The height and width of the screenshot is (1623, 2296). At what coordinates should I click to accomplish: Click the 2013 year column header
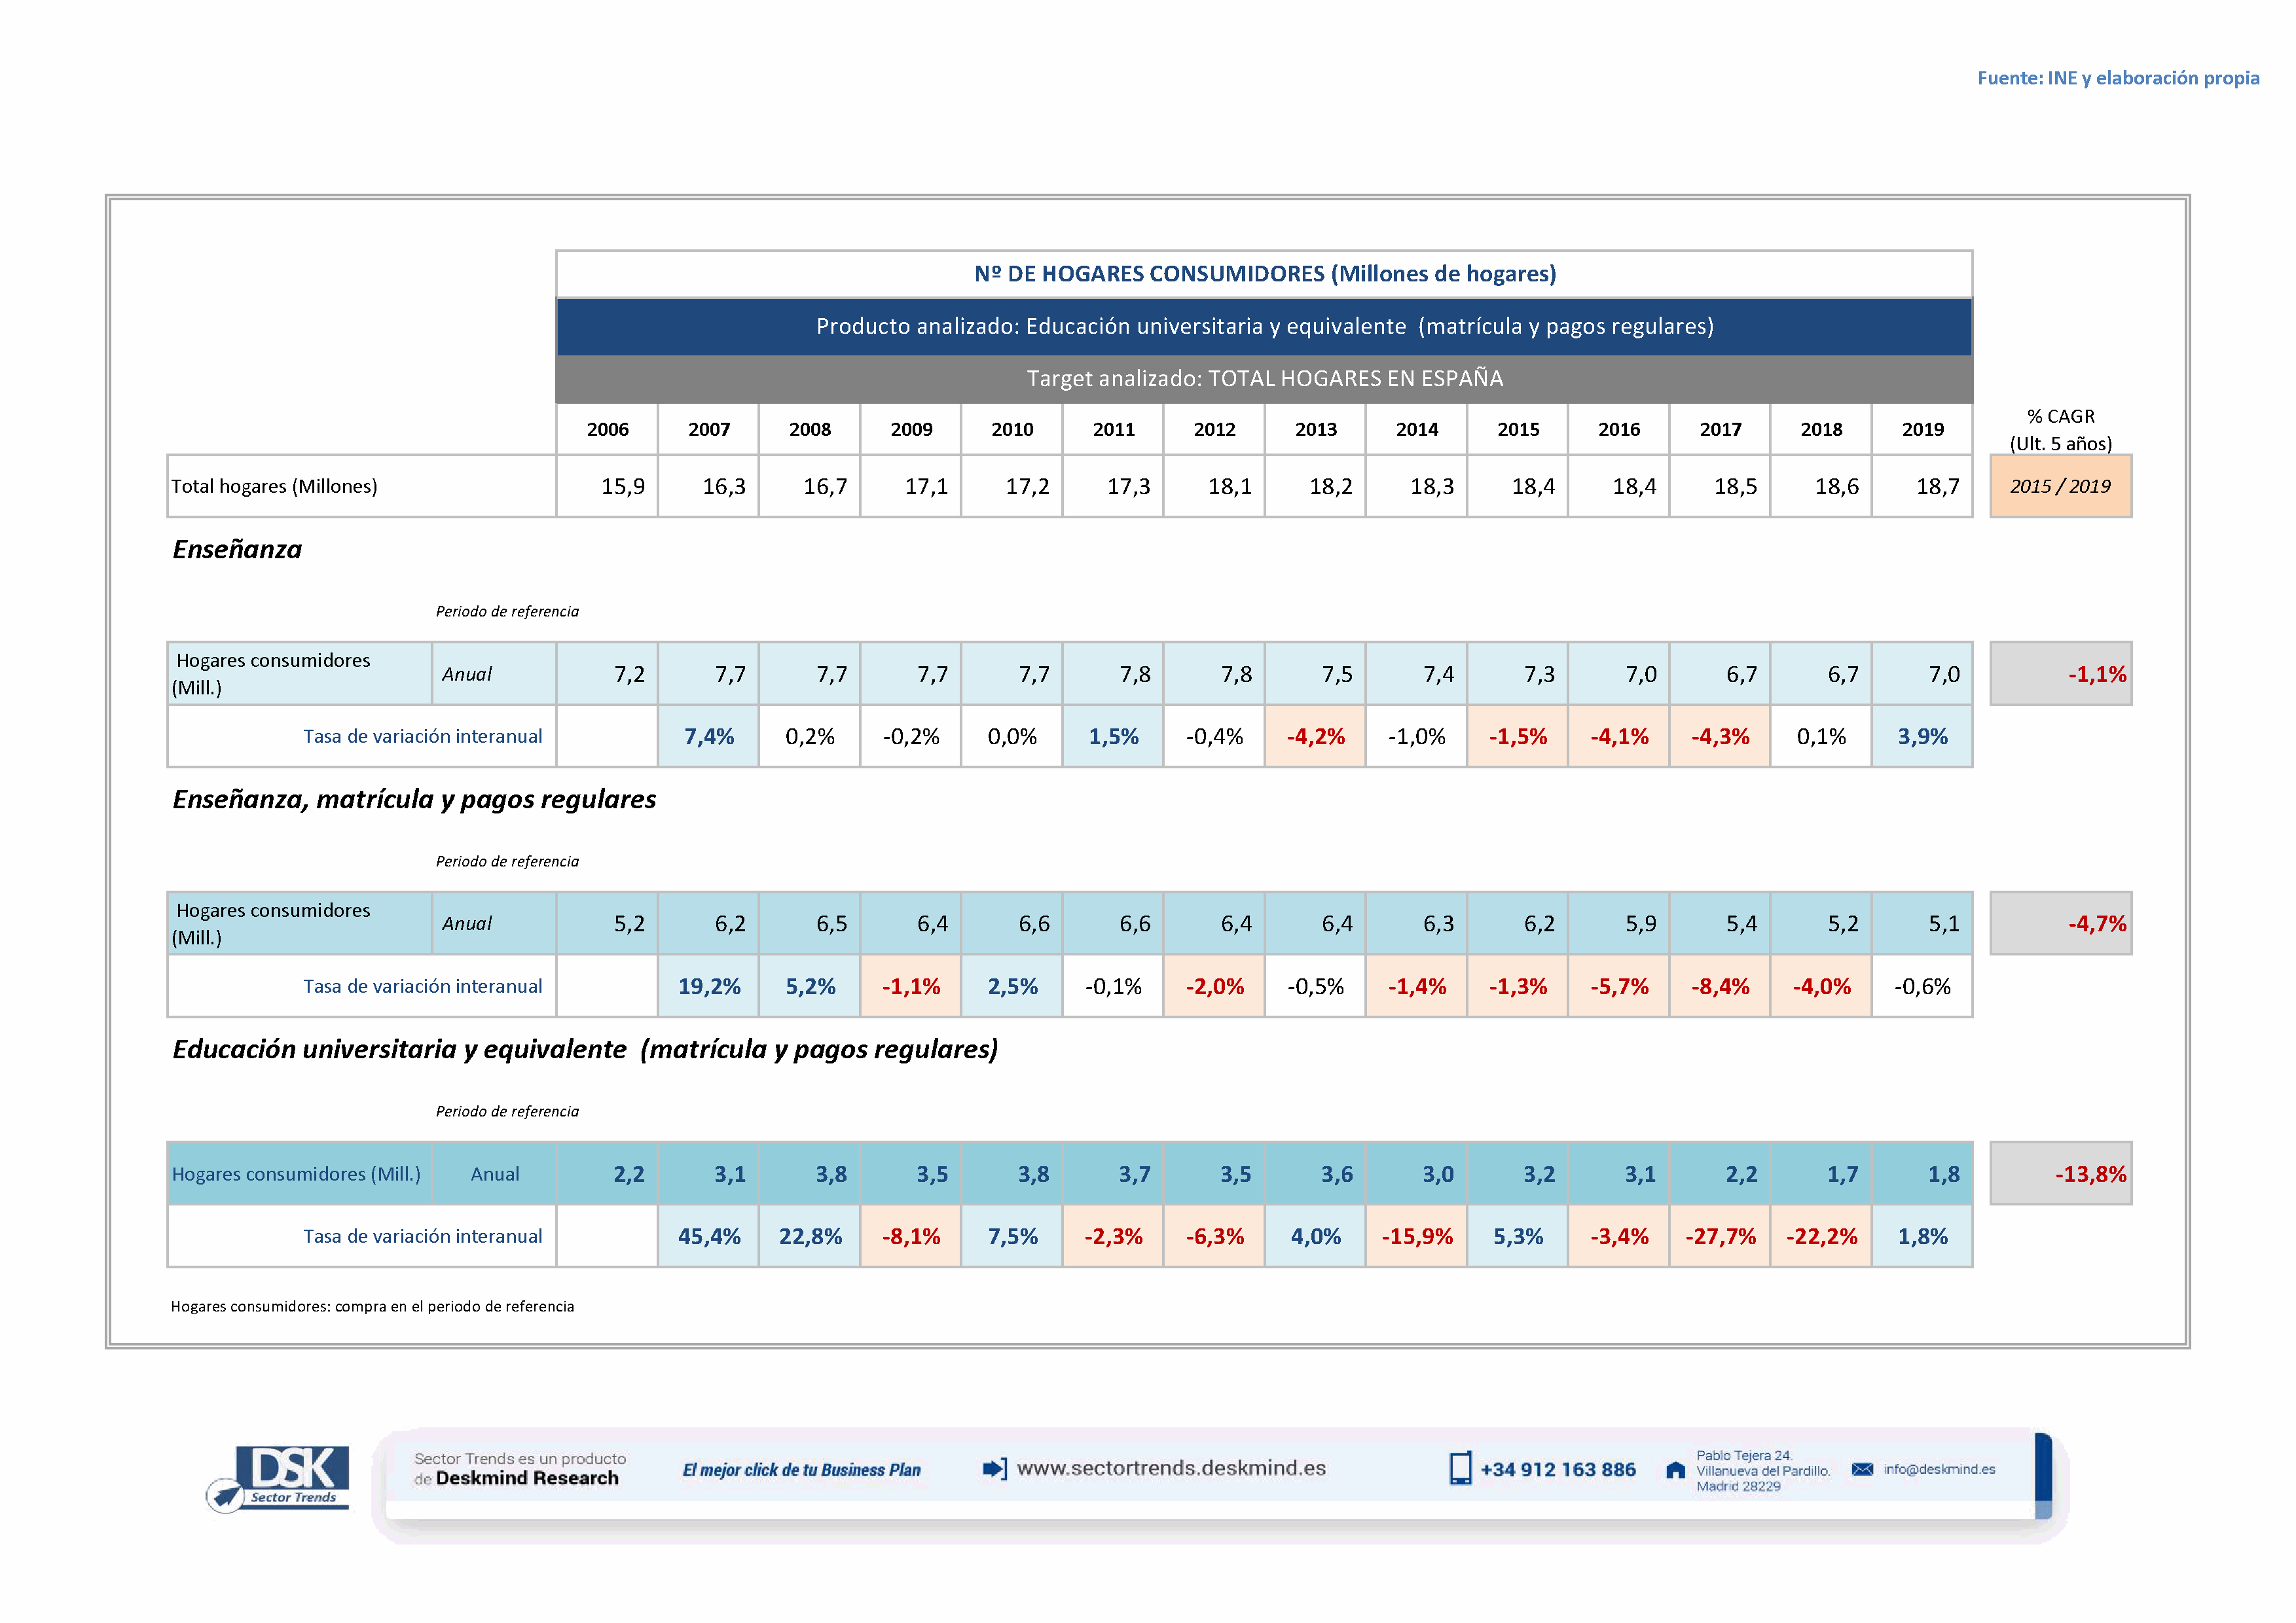1315,430
